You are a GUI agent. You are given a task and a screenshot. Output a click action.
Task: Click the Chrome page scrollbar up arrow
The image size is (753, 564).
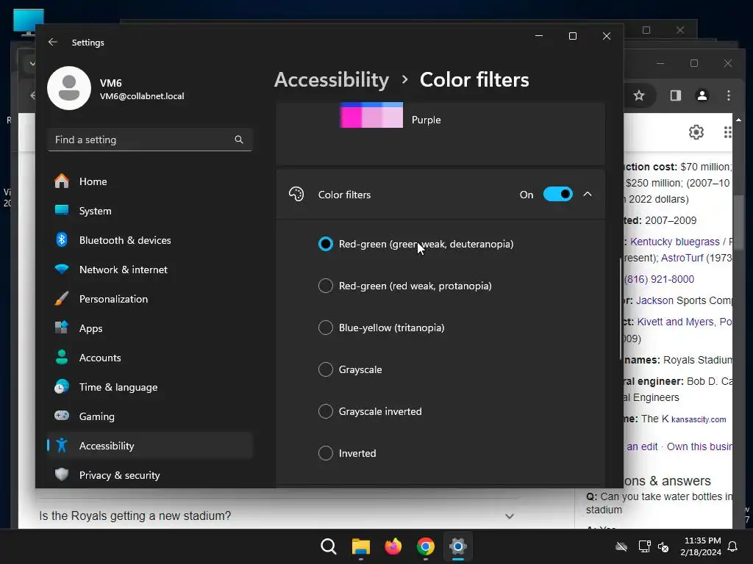point(738,120)
